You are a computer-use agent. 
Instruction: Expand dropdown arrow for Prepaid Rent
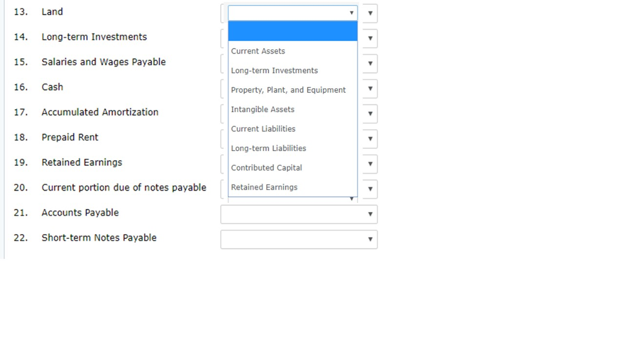point(370,139)
